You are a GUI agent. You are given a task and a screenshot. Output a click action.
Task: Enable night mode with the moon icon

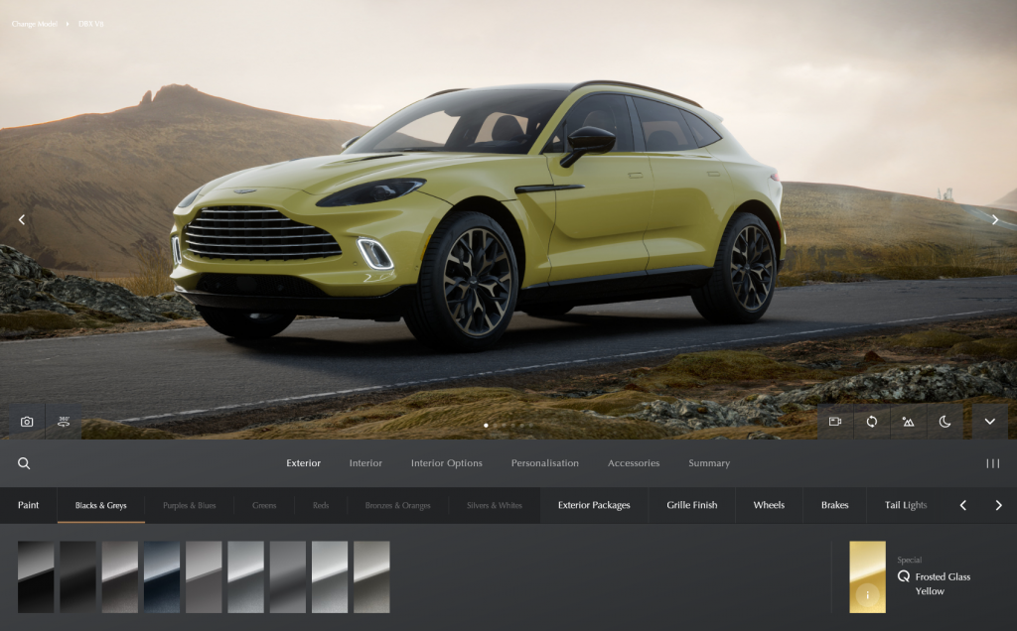(944, 421)
